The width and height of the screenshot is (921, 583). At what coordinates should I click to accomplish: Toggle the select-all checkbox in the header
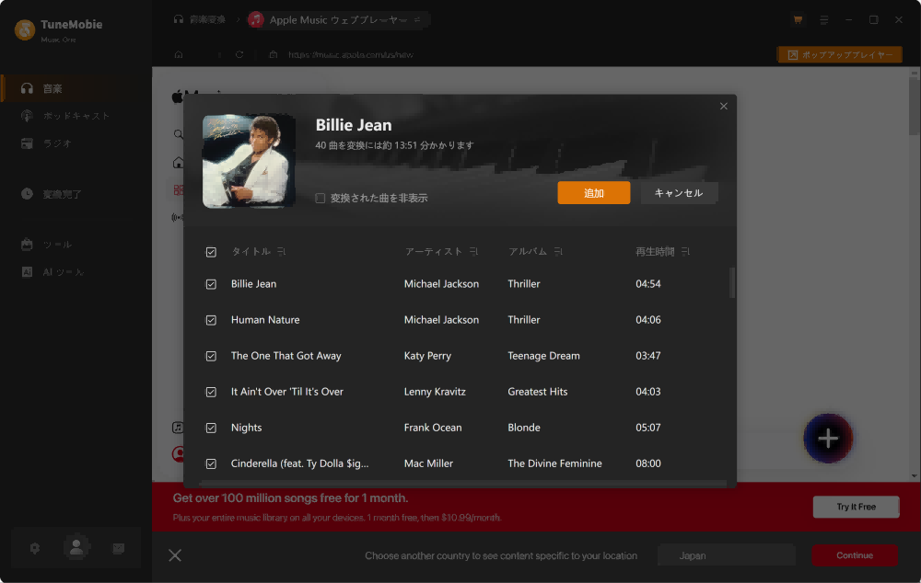click(x=211, y=252)
